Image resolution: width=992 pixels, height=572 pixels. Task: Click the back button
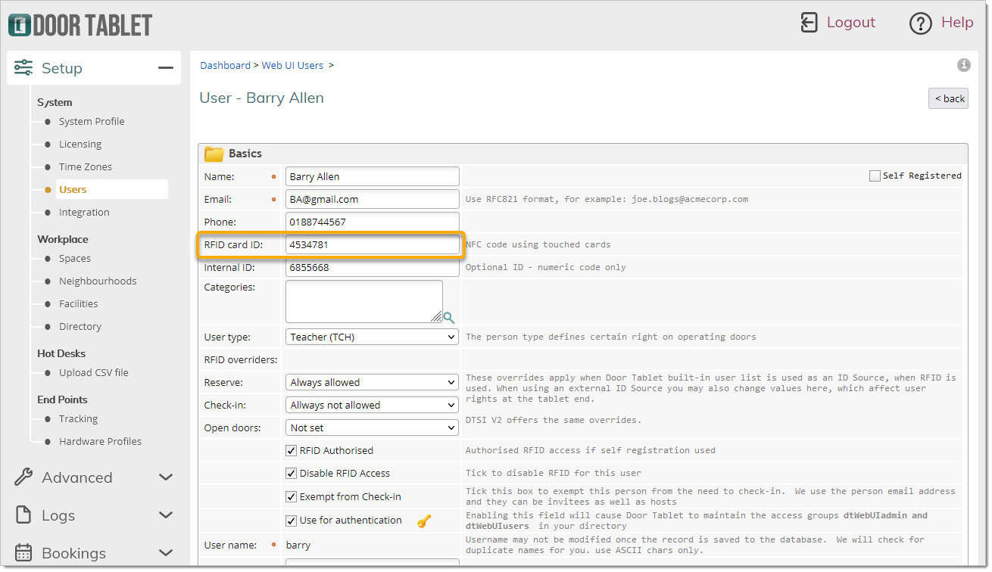948,98
